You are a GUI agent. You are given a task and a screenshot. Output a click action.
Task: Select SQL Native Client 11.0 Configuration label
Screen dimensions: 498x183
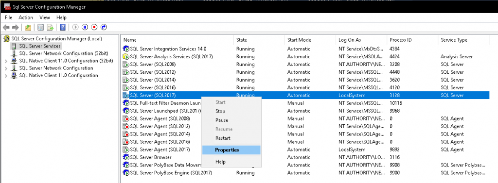coord(58,76)
